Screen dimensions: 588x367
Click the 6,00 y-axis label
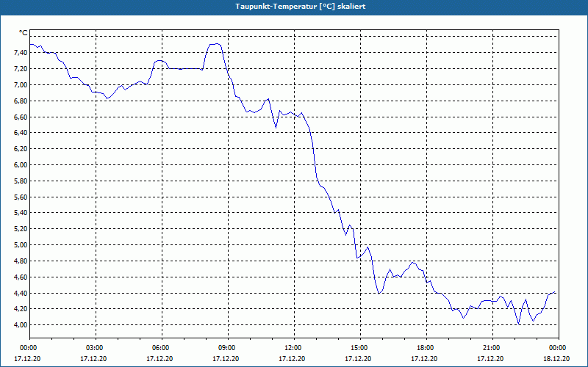tap(21, 165)
